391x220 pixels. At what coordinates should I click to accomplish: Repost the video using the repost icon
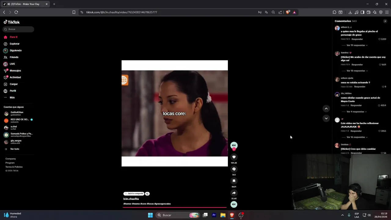(x=147, y=194)
